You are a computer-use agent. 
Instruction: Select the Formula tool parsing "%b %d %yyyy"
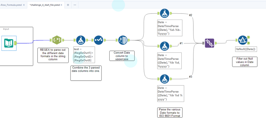point(164,78)
